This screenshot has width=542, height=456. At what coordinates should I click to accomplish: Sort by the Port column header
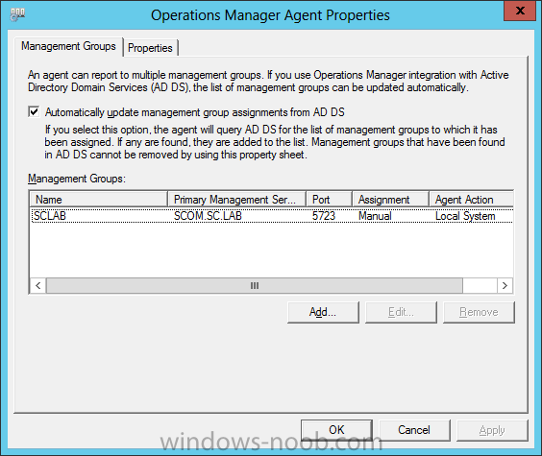[x=329, y=200]
